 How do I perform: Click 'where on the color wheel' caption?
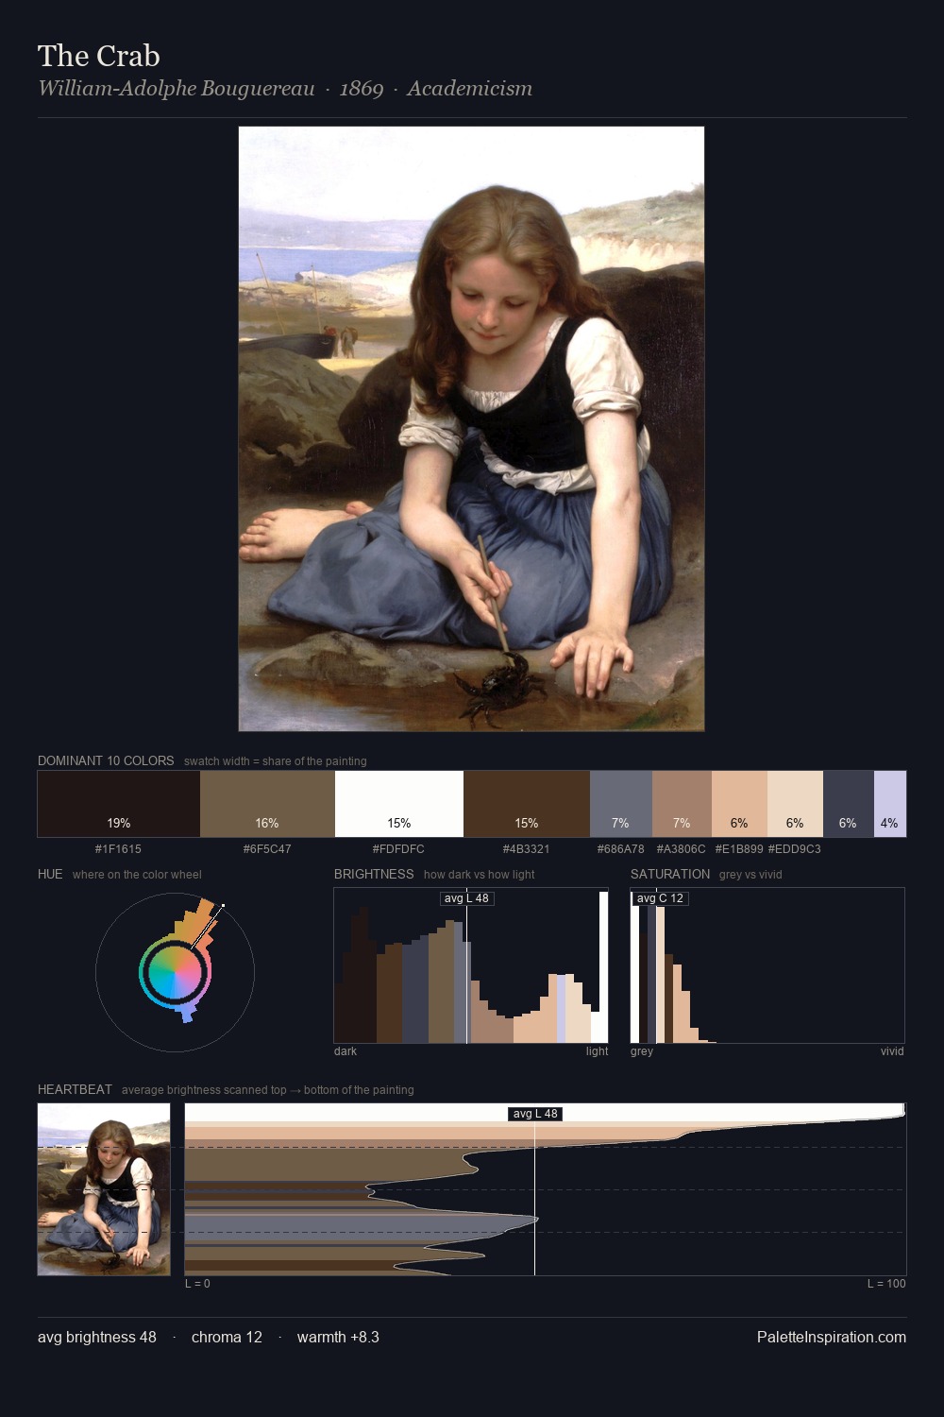(137, 875)
